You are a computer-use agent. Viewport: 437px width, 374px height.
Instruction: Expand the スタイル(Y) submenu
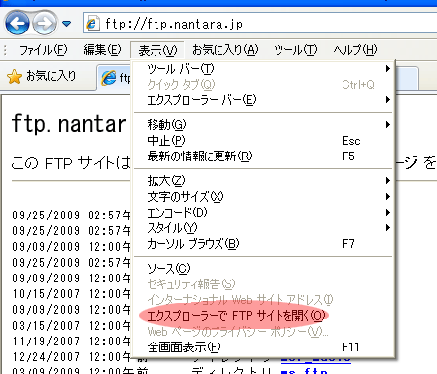pyautogui.click(x=263, y=228)
